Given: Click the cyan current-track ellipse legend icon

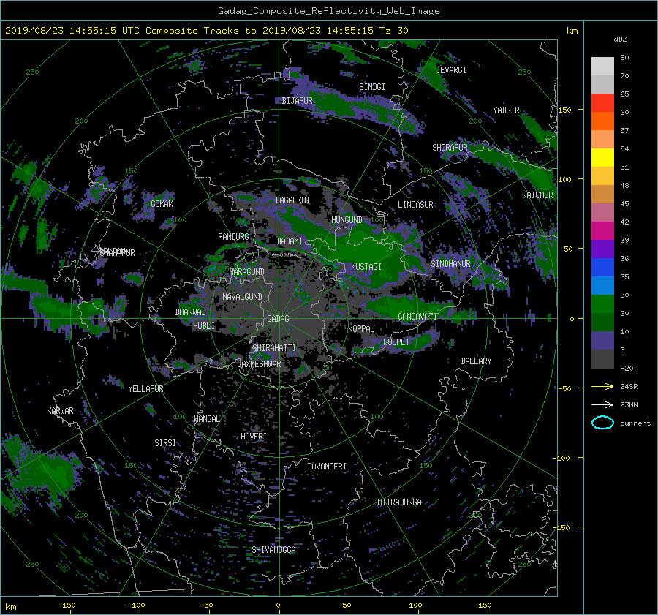Looking at the screenshot, I should pos(602,423).
